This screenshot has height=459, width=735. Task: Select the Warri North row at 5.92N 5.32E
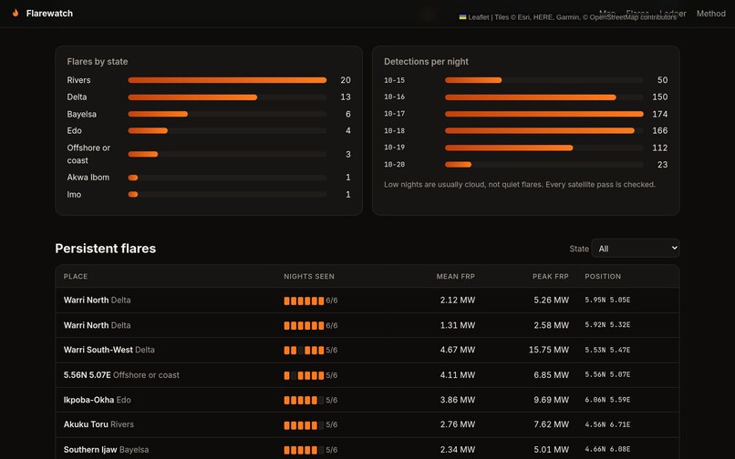[x=367, y=325]
